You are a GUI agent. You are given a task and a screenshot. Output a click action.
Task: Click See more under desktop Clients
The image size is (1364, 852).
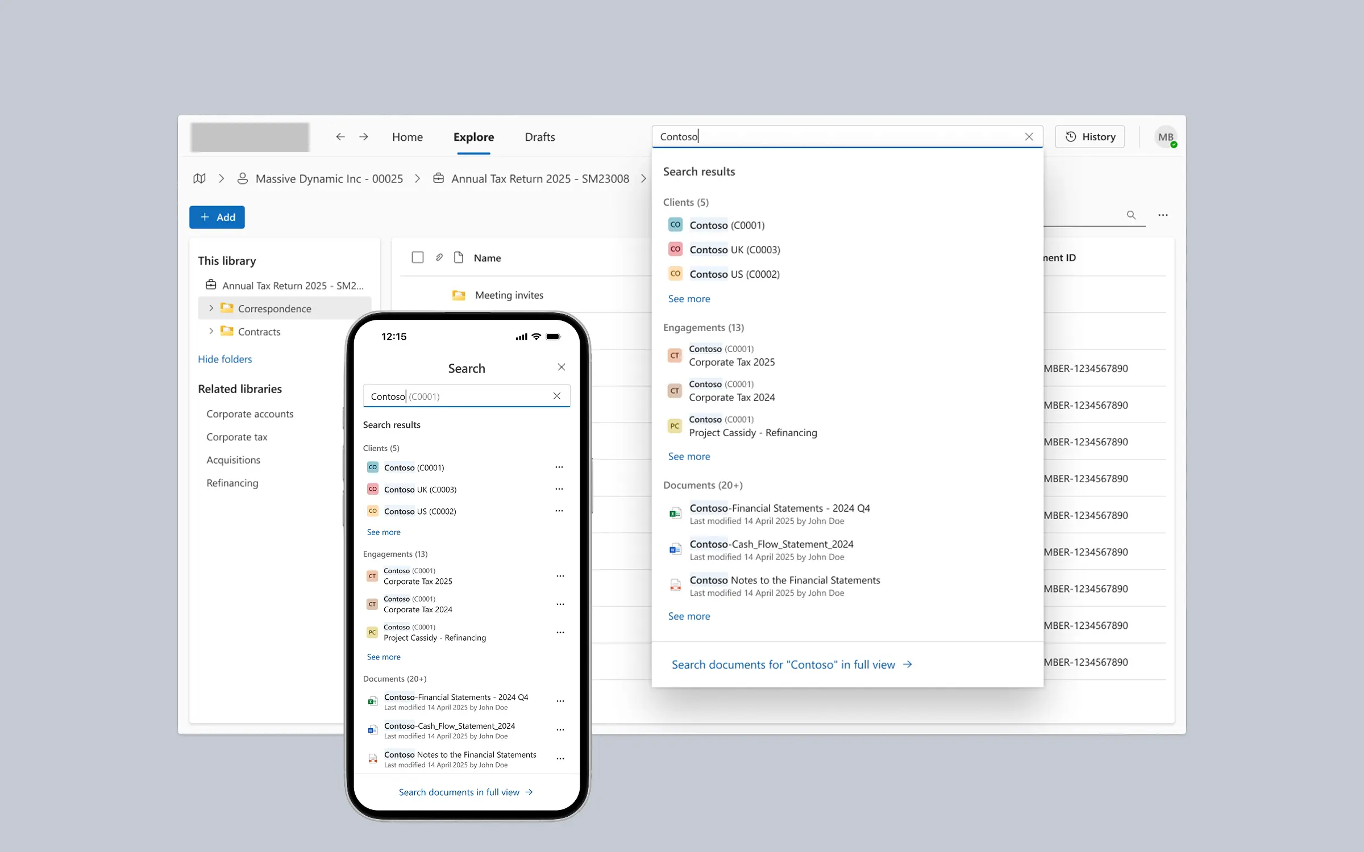(689, 299)
